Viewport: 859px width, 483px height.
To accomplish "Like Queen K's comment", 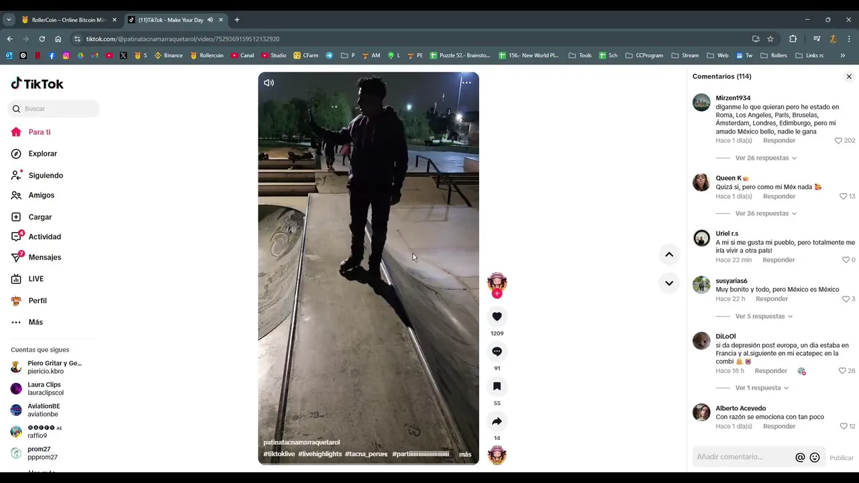I will point(843,197).
